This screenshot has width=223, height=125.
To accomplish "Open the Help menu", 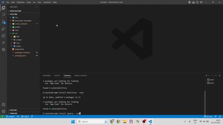I will pyautogui.click(x=55, y=2).
